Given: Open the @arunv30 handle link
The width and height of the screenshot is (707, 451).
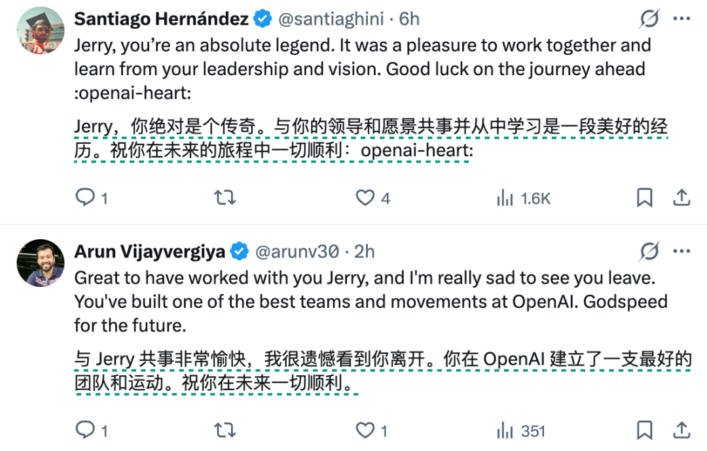Looking at the screenshot, I should [296, 251].
